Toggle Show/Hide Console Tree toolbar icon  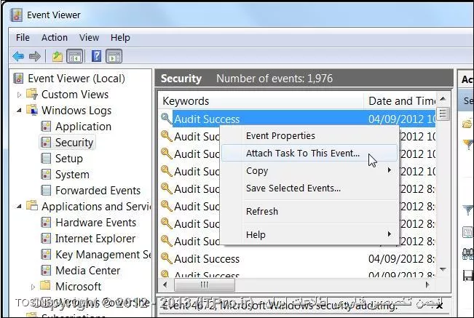tap(75, 56)
